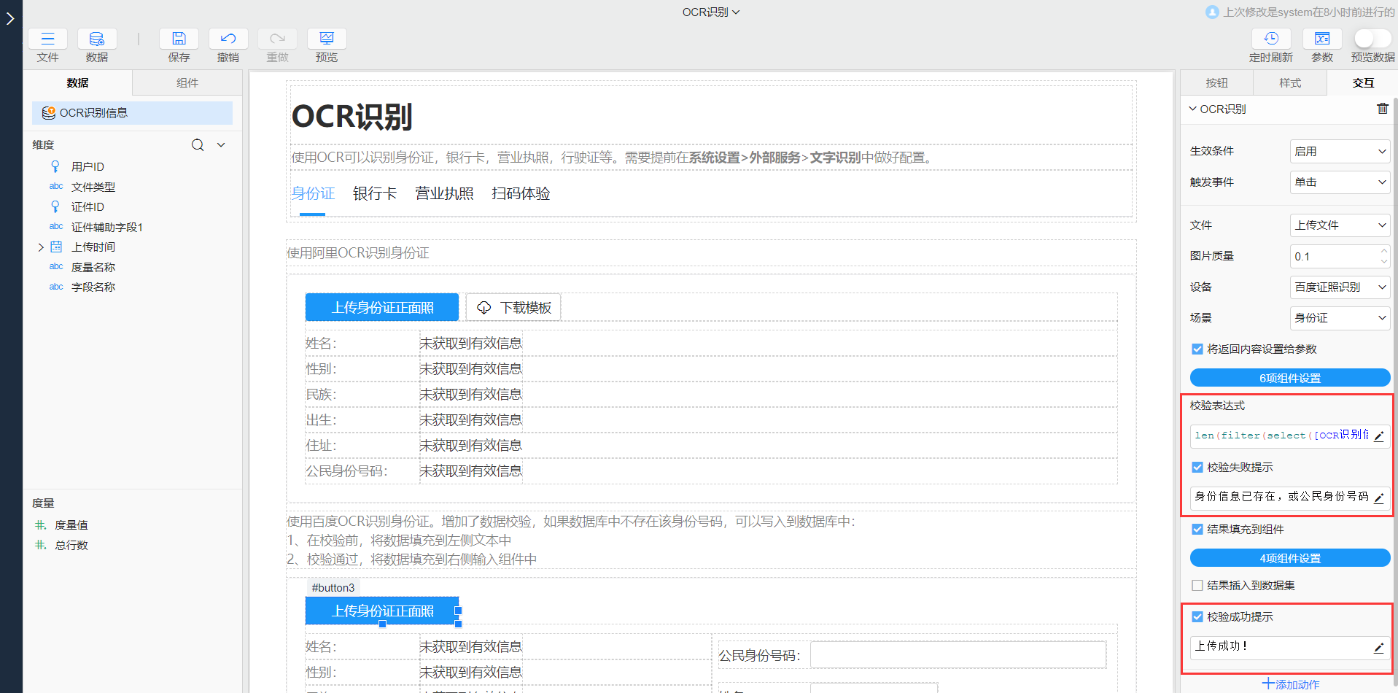
Task: Delete the OCR识别 interaction with trash icon
Action: (1382, 109)
